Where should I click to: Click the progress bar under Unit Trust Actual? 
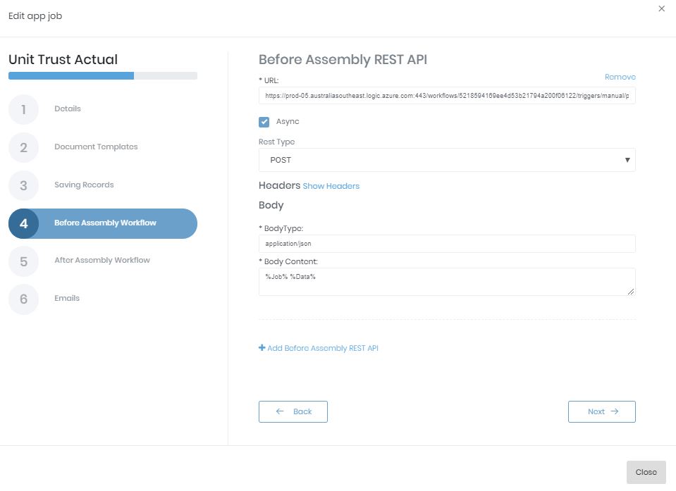[x=102, y=75]
